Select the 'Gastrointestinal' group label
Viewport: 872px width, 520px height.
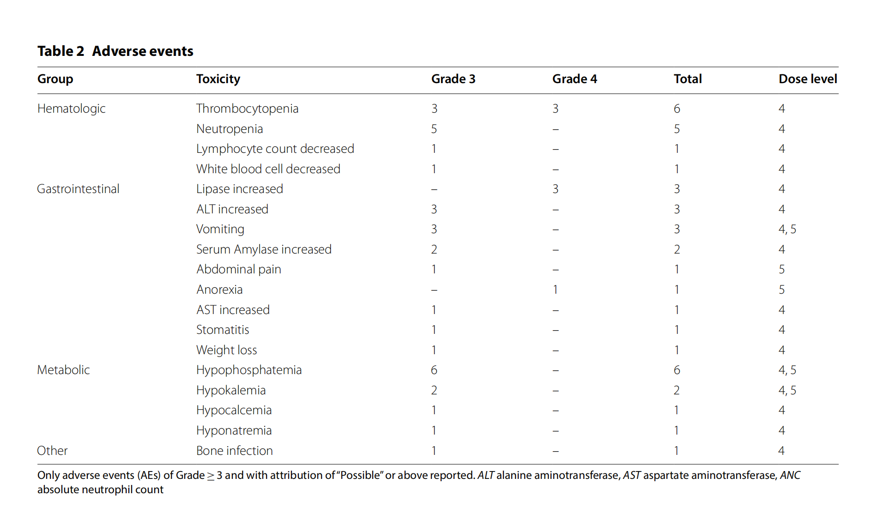(78, 189)
